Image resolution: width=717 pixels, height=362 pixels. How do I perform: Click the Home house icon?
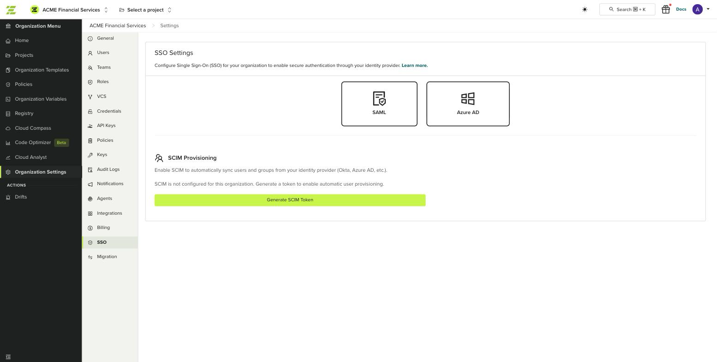[x=8, y=41]
